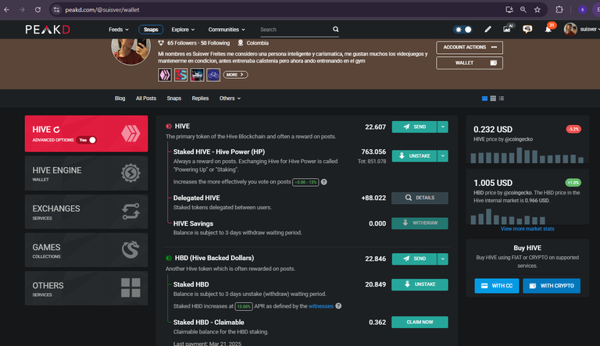This screenshot has width=600, height=346.
Task: Click the PeakD logo
Action: (48, 30)
